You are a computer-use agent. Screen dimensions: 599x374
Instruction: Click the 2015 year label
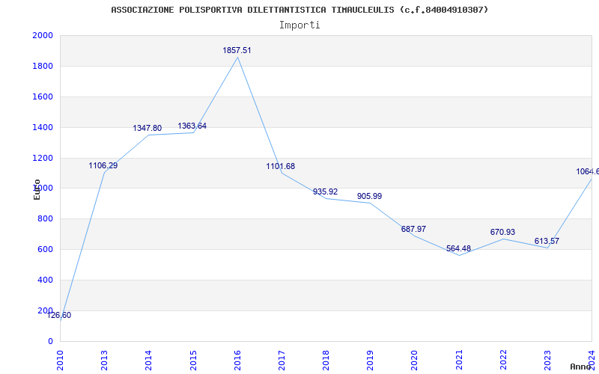(193, 361)
